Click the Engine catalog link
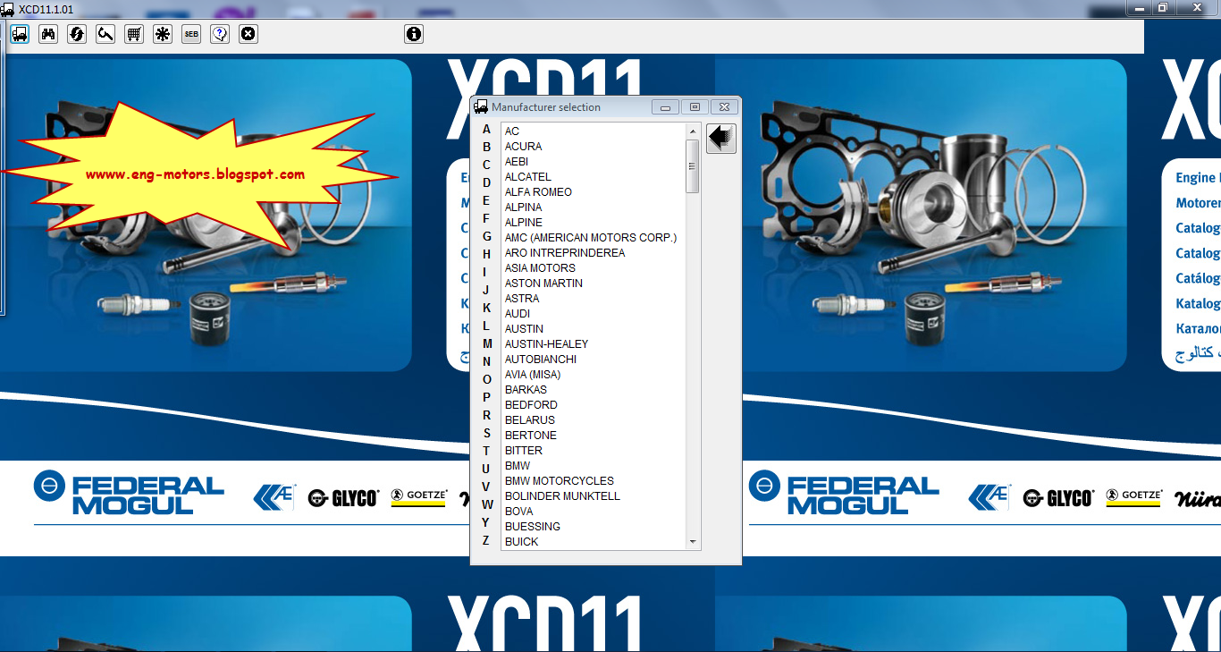 [1193, 177]
